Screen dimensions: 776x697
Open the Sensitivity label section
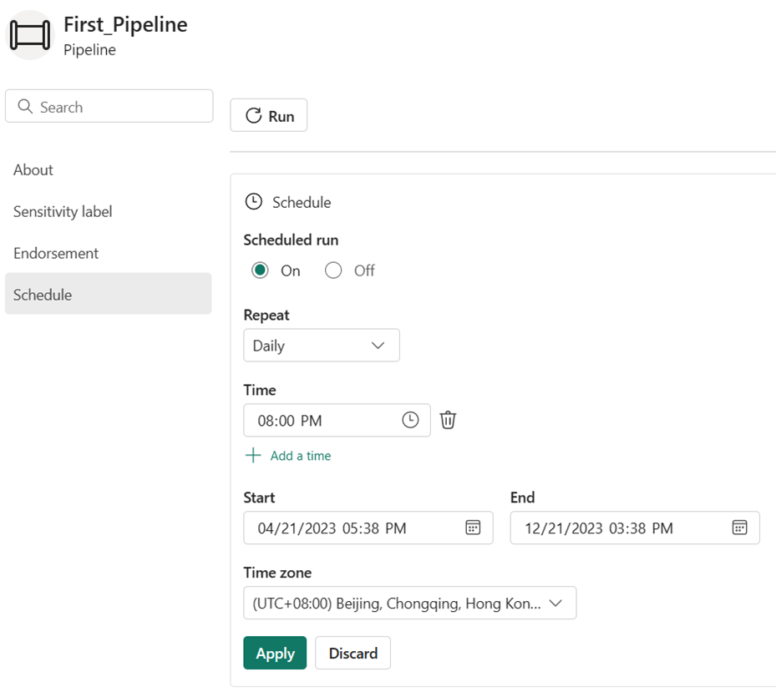coord(62,211)
